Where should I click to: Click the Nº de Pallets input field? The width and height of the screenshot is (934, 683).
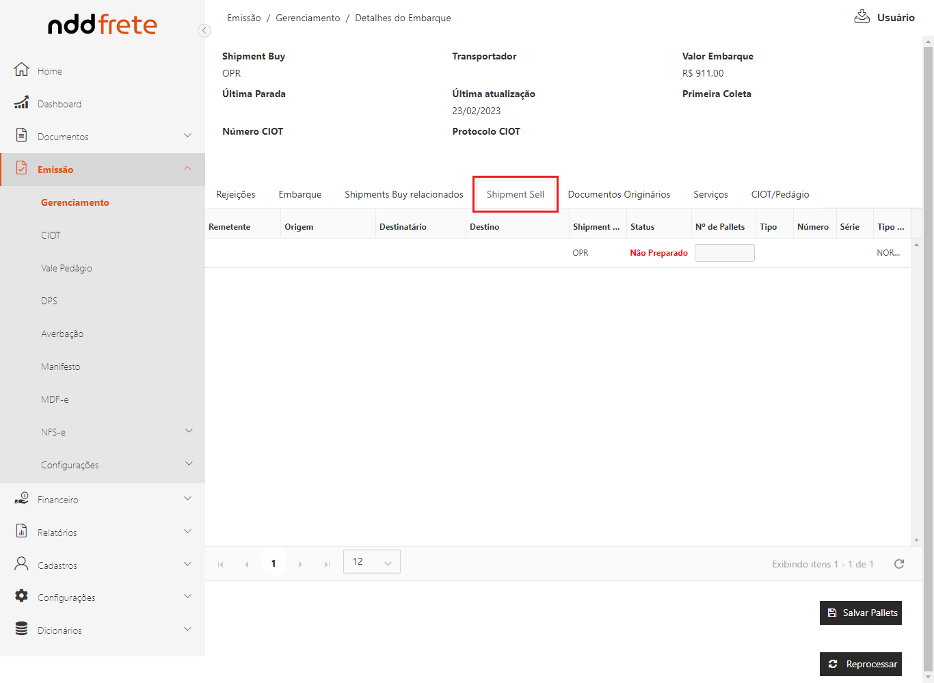point(724,253)
